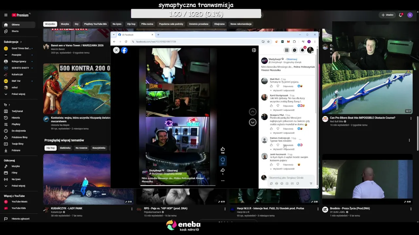This screenshot has width=419, height=235.
Task: Select the Hip-hop filter chip at top
Action: coord(131,24)
